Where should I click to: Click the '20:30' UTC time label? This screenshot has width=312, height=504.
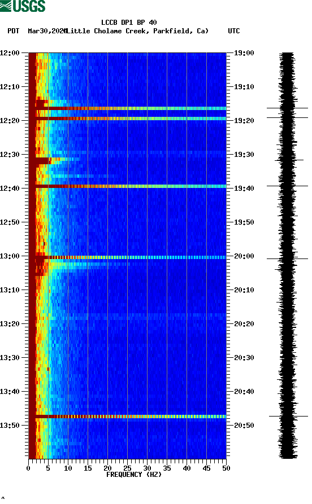(244, 358)
